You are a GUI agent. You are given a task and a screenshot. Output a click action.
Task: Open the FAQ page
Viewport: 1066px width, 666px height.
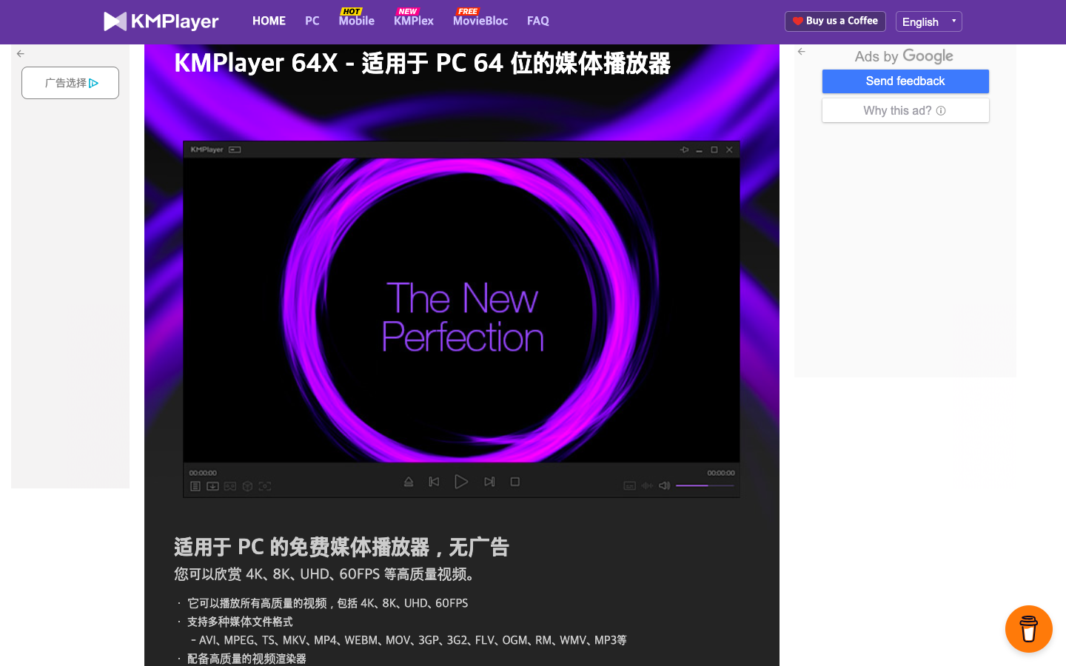(x=538, y=21)
